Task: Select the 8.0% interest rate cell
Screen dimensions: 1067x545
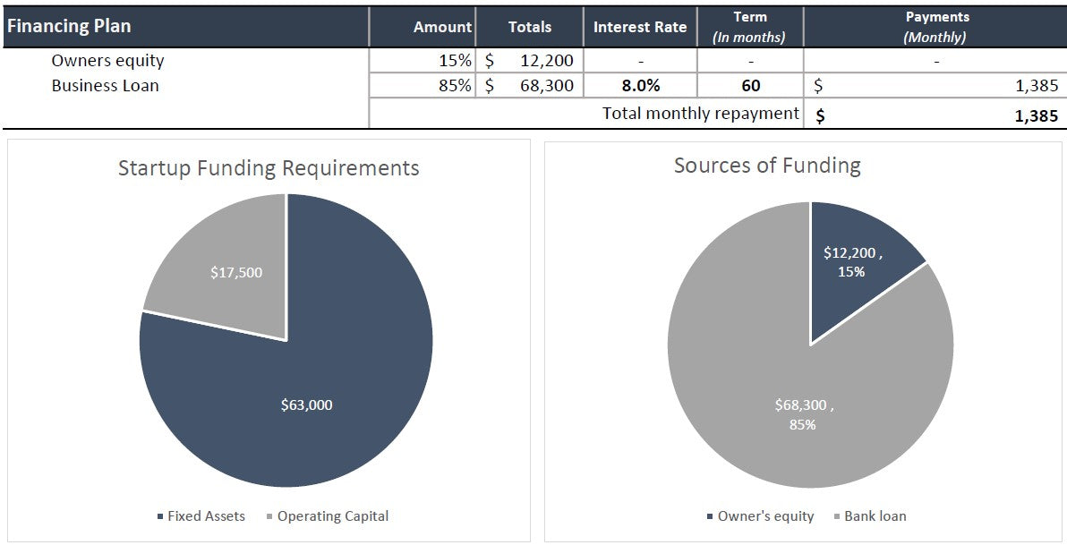Action: [x=639, y=86]
